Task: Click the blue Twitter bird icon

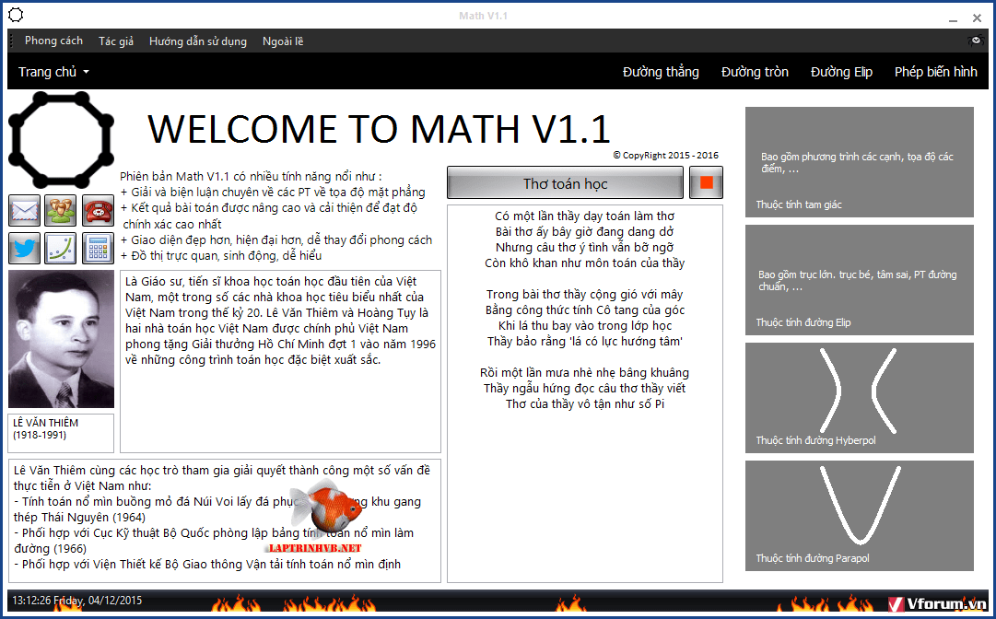Action: pyautogui.click(x=24, y=249)
